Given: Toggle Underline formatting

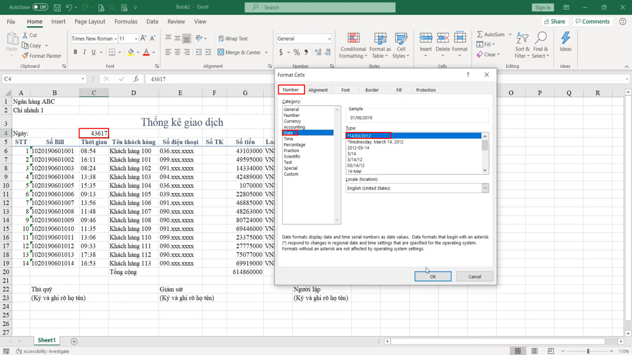Looking at the screenshot, I should point(93,52).
